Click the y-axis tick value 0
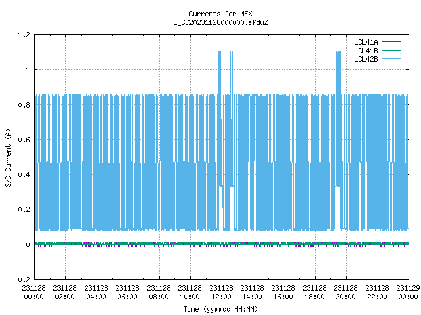 (28, 245)
